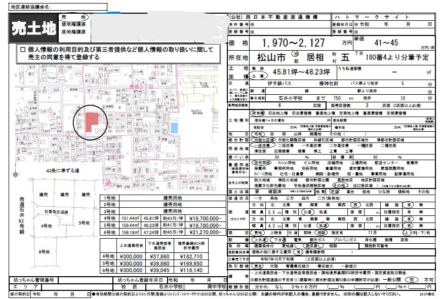Select the 都市ガス utility option
Viewport: 440px width, 299px height.
(x=318, y=240)
